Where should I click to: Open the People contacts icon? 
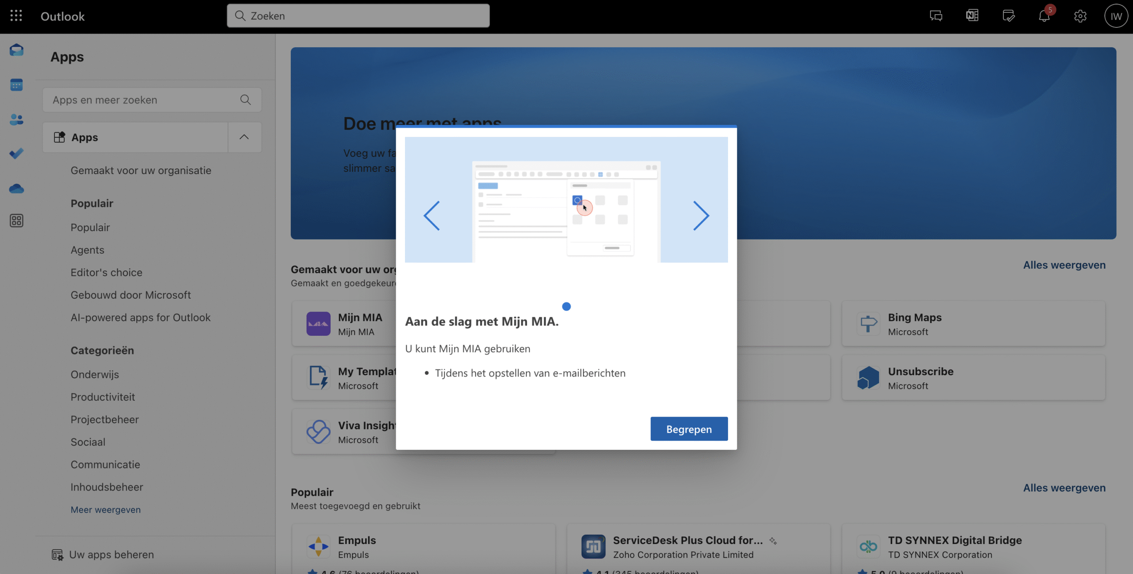click(x=16, y=119)
